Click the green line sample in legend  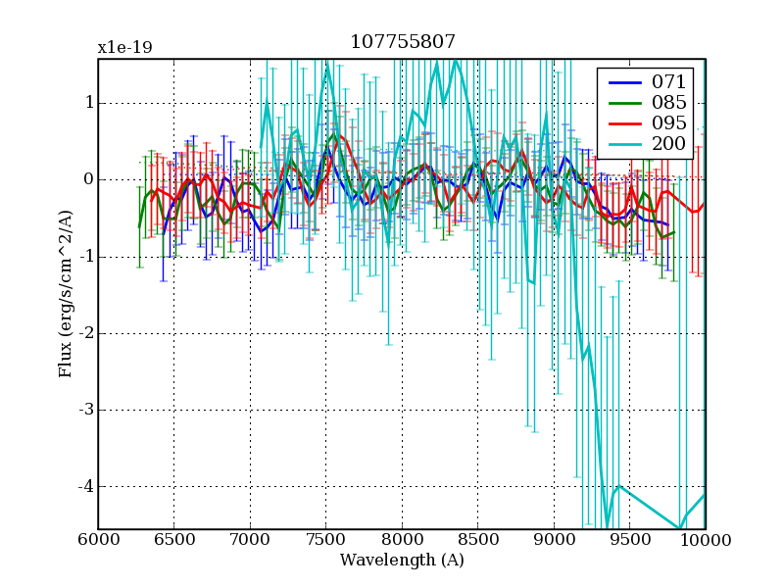point(624,103)
